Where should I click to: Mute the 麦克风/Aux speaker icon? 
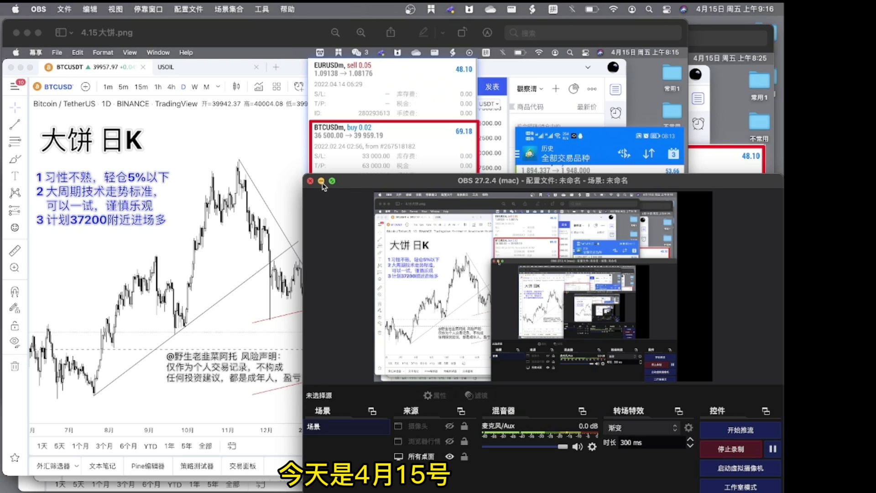click(x=577, y=447)
